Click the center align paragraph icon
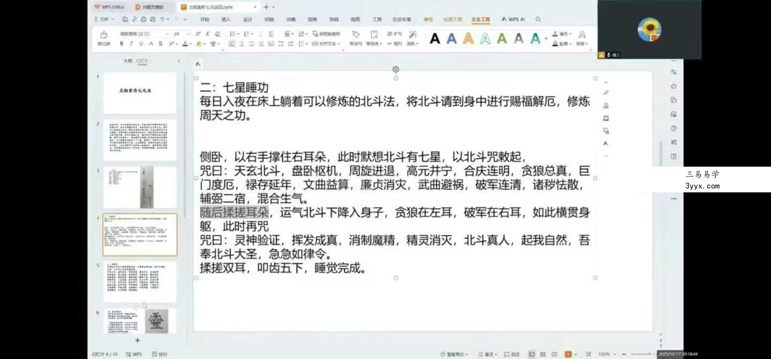 pos(241,44)
